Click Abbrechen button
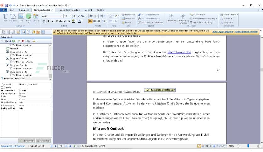This screenshot has width=263, height=152. (x=43, y=141)
